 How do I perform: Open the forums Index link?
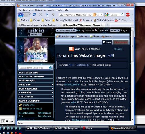(71, 65)
